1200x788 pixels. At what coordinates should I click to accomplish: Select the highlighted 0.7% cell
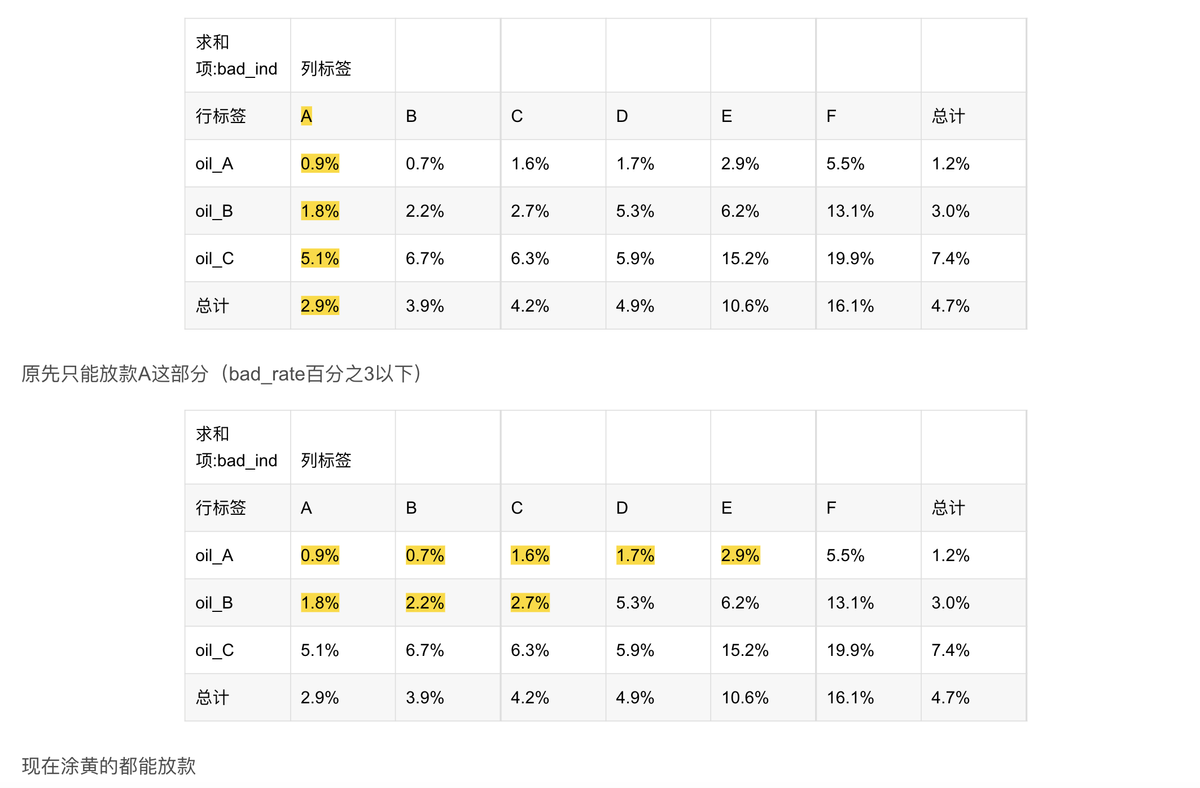pyautogui.click(x=424, y=555)
